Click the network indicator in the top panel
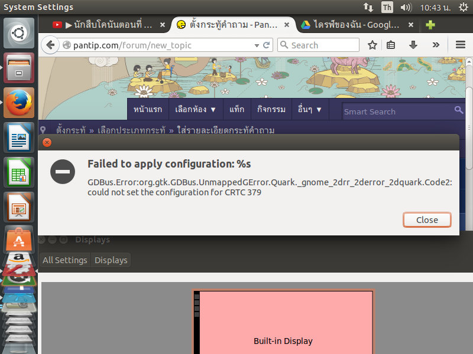This screenshot has width=473, height=354. coord(368,7)
